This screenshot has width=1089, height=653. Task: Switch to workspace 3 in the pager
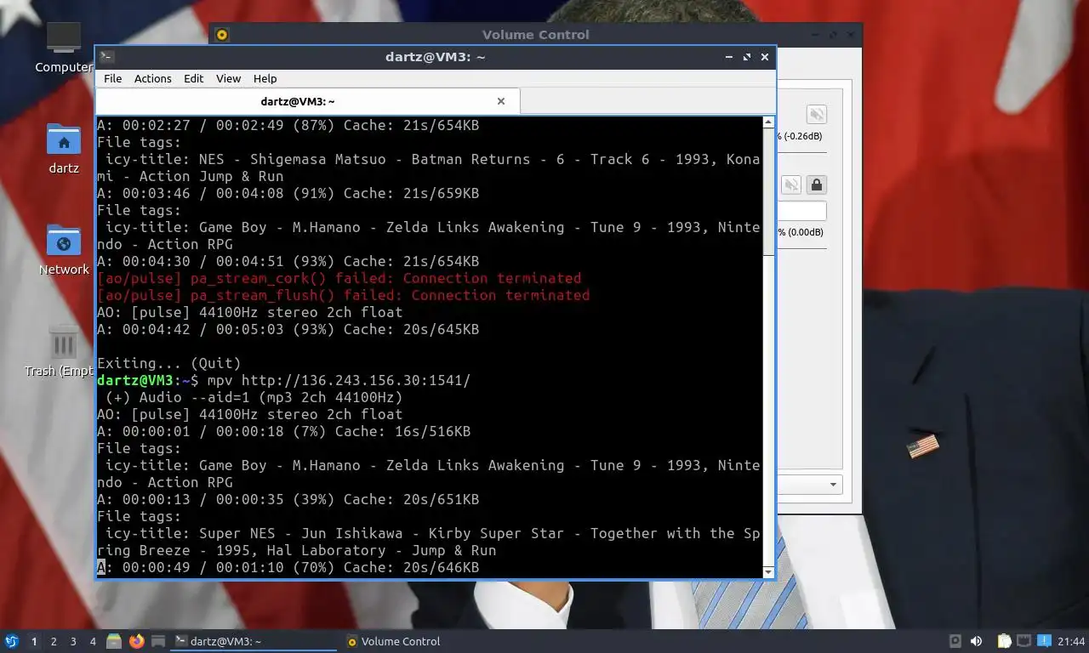pyautogui.click(x=73, y=641)
